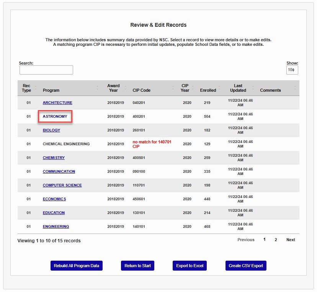Go to page 2 of records

click(x=276, y=240)
